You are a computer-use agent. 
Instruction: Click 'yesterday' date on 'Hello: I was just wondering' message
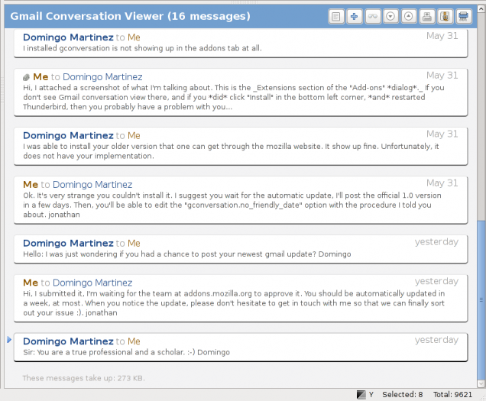436,242
